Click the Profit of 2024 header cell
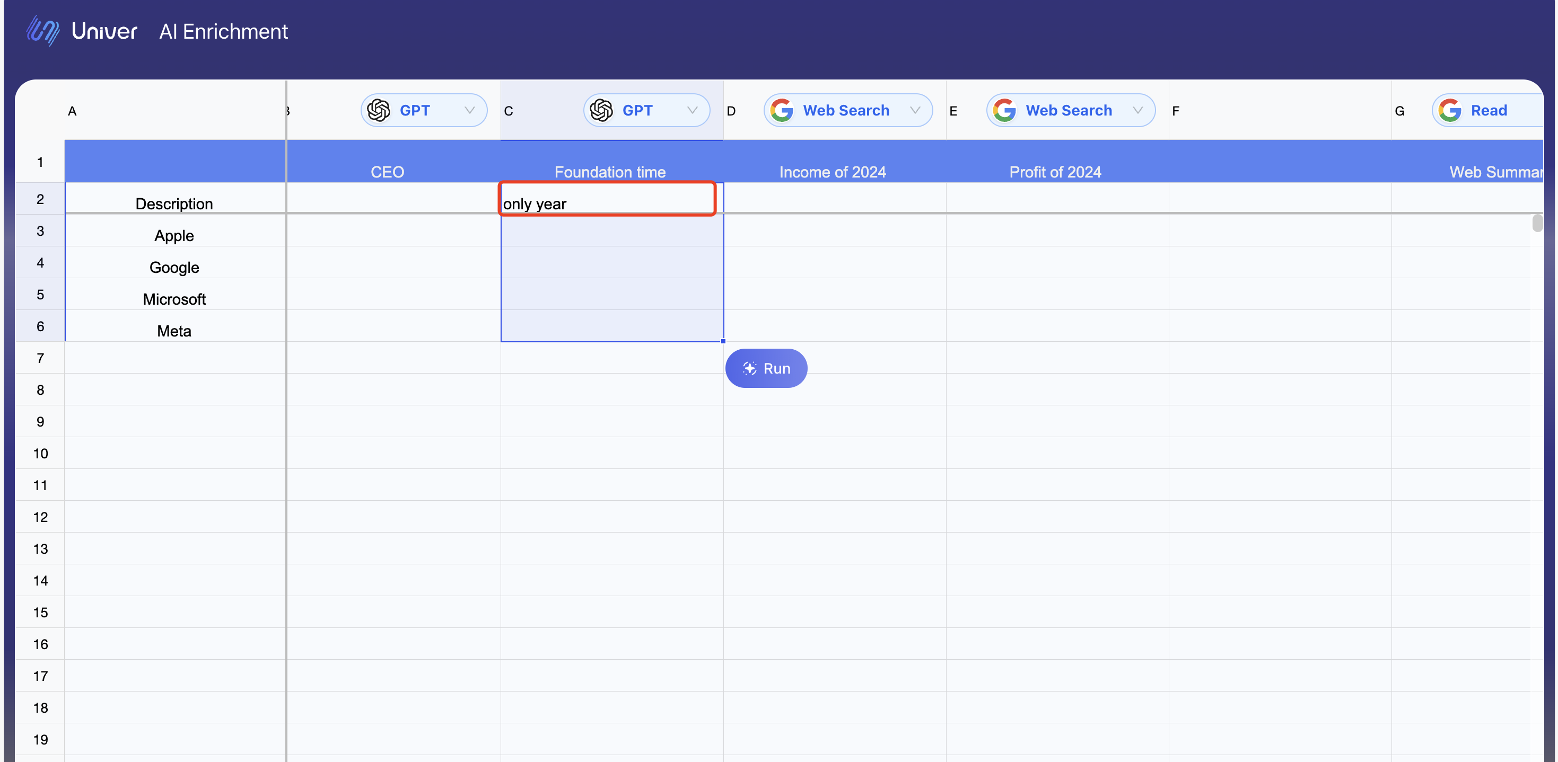 [x=1057, y=162]
